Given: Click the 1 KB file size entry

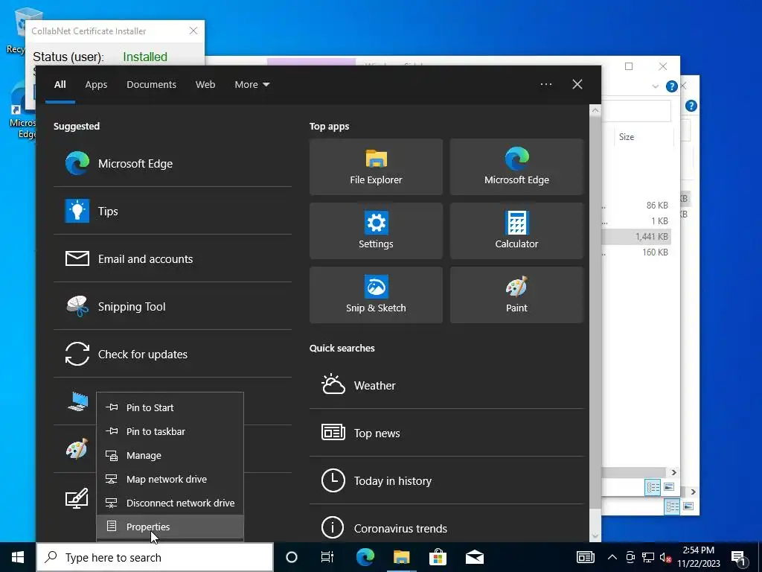Looking at the screenshot, I should coord(659,220).
